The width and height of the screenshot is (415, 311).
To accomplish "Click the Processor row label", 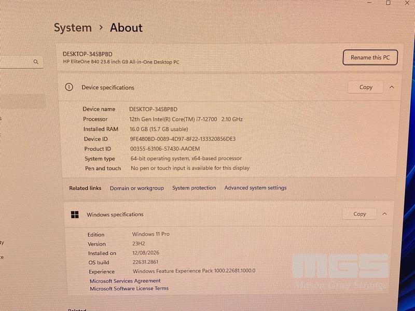I will pyautogui.click(x=95, y=119).
